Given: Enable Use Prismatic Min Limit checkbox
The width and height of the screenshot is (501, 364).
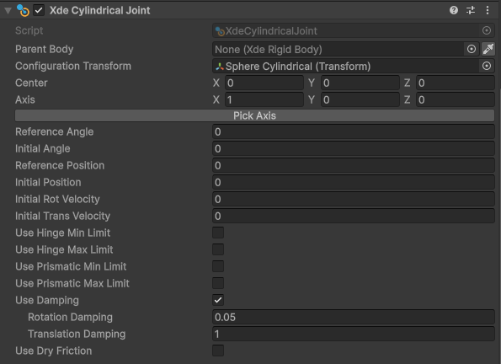Looking at the screenshot, I should 218,266.
